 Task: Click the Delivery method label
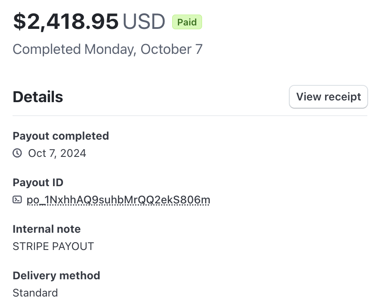pyautogui.click(x=56, y=275)
